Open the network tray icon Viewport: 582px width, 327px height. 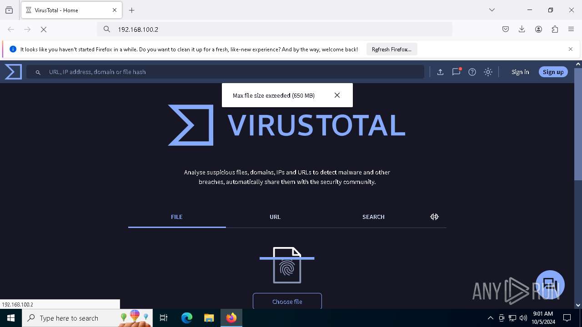[x=512, y=318]
